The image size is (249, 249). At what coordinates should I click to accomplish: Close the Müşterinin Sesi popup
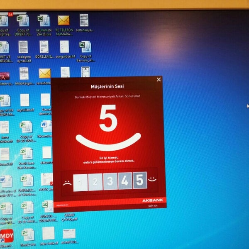pos(159,80)
